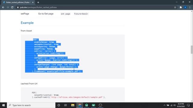Select the flutter_cached_pdfview browser tab
Viewport: 193px width, 108px height.
coord(18,2)
